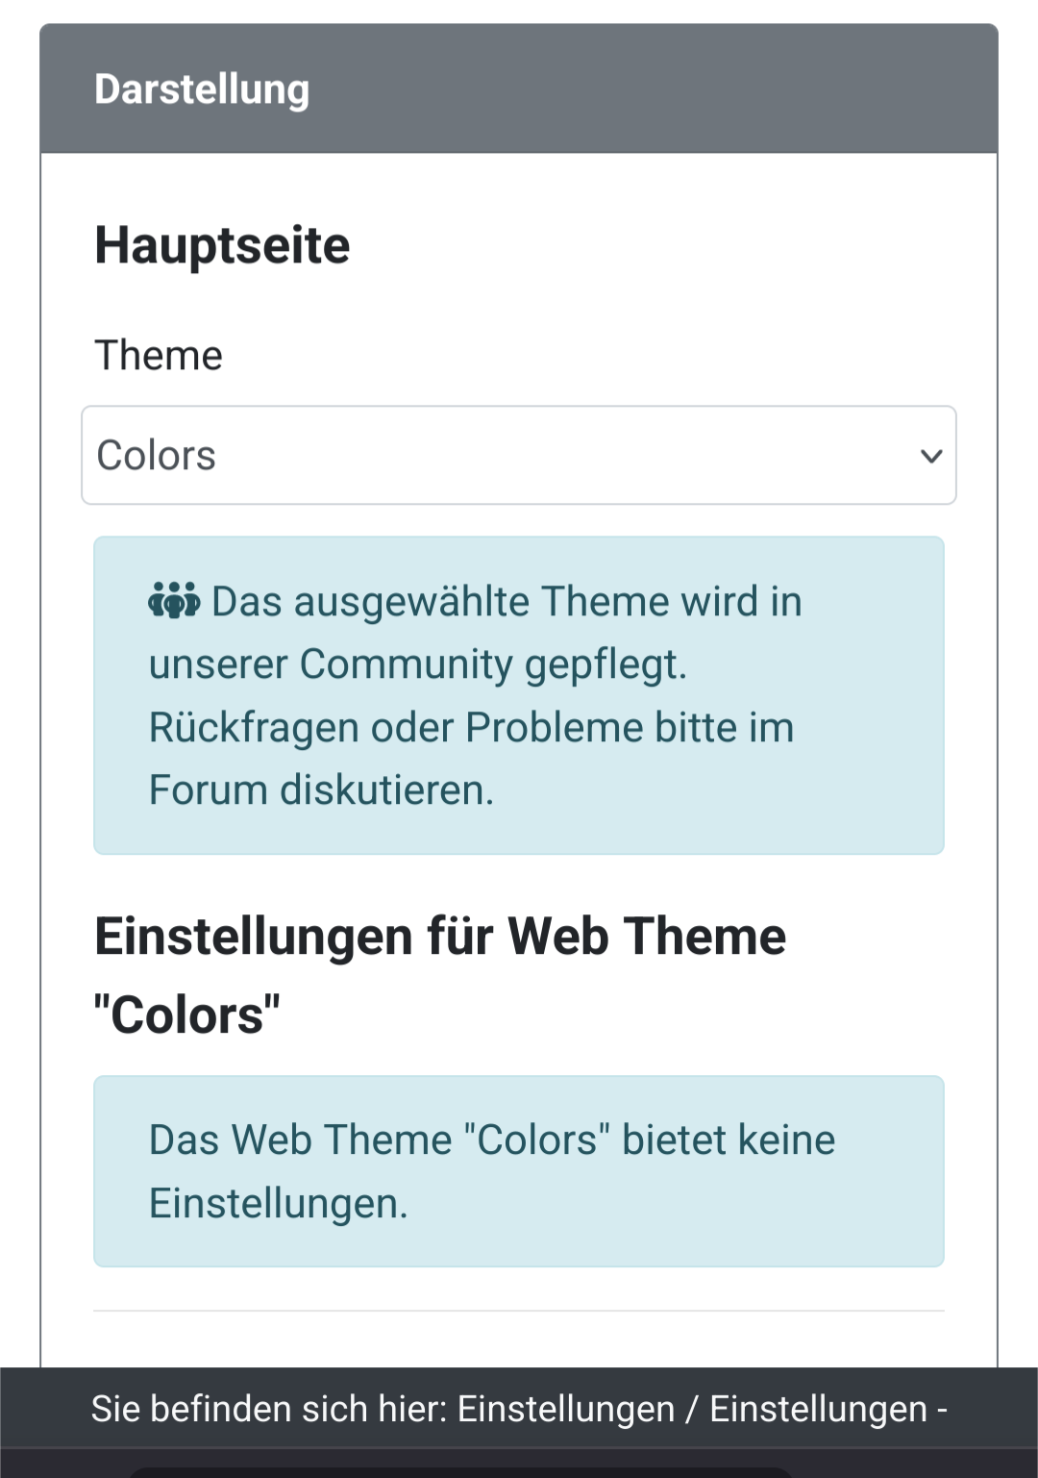1038x1478 pixels.
Task: Click the community people icon in the notice
Action: tap(173, 599)
